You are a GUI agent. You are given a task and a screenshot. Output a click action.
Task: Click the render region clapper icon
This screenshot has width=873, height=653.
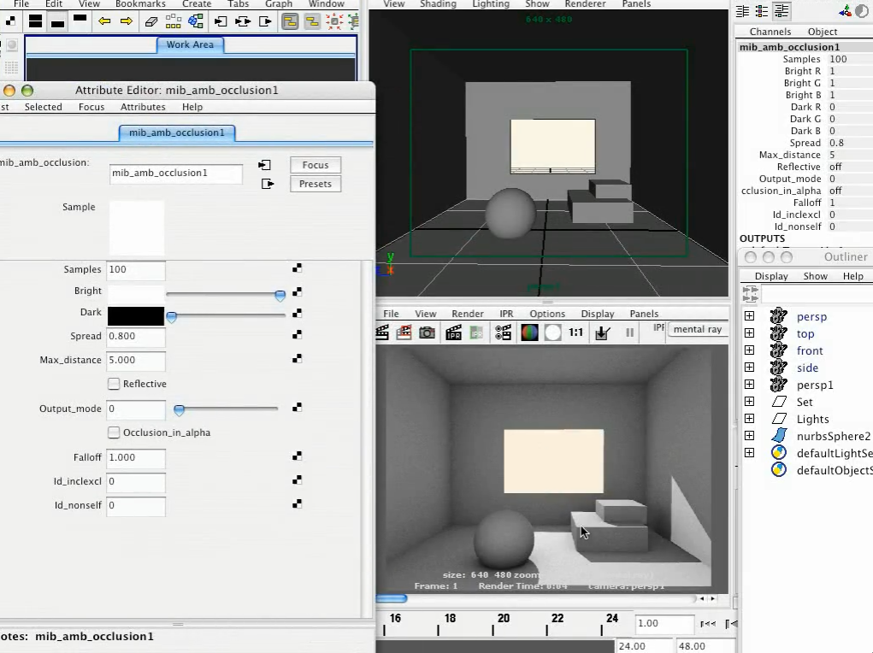coord(404,332)
